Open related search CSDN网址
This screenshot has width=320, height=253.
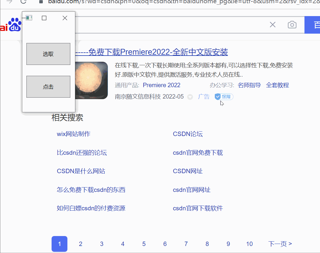coord(188,171)
